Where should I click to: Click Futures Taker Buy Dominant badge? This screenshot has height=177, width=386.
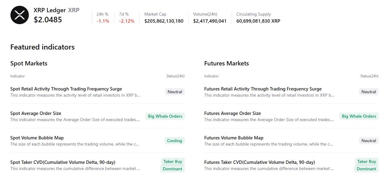366,165
